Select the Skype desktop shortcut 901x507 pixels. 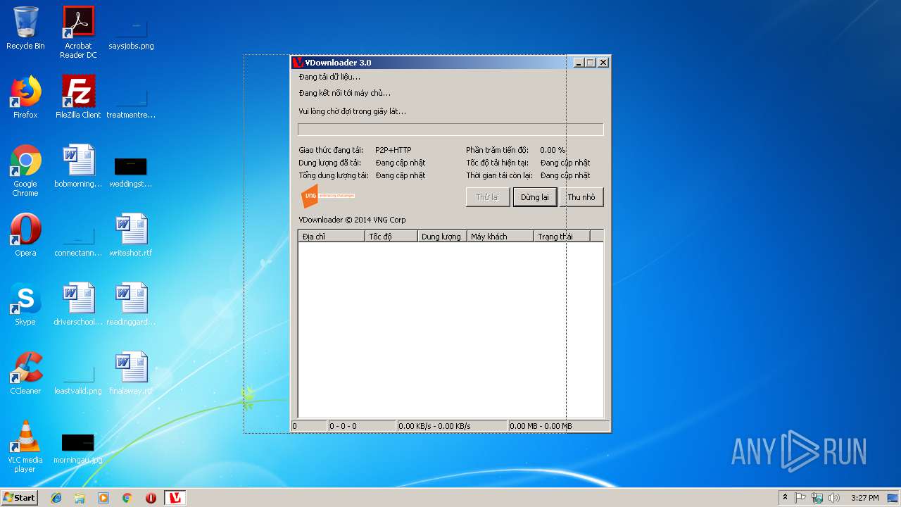pyautogui.click(x=25, y=304)
